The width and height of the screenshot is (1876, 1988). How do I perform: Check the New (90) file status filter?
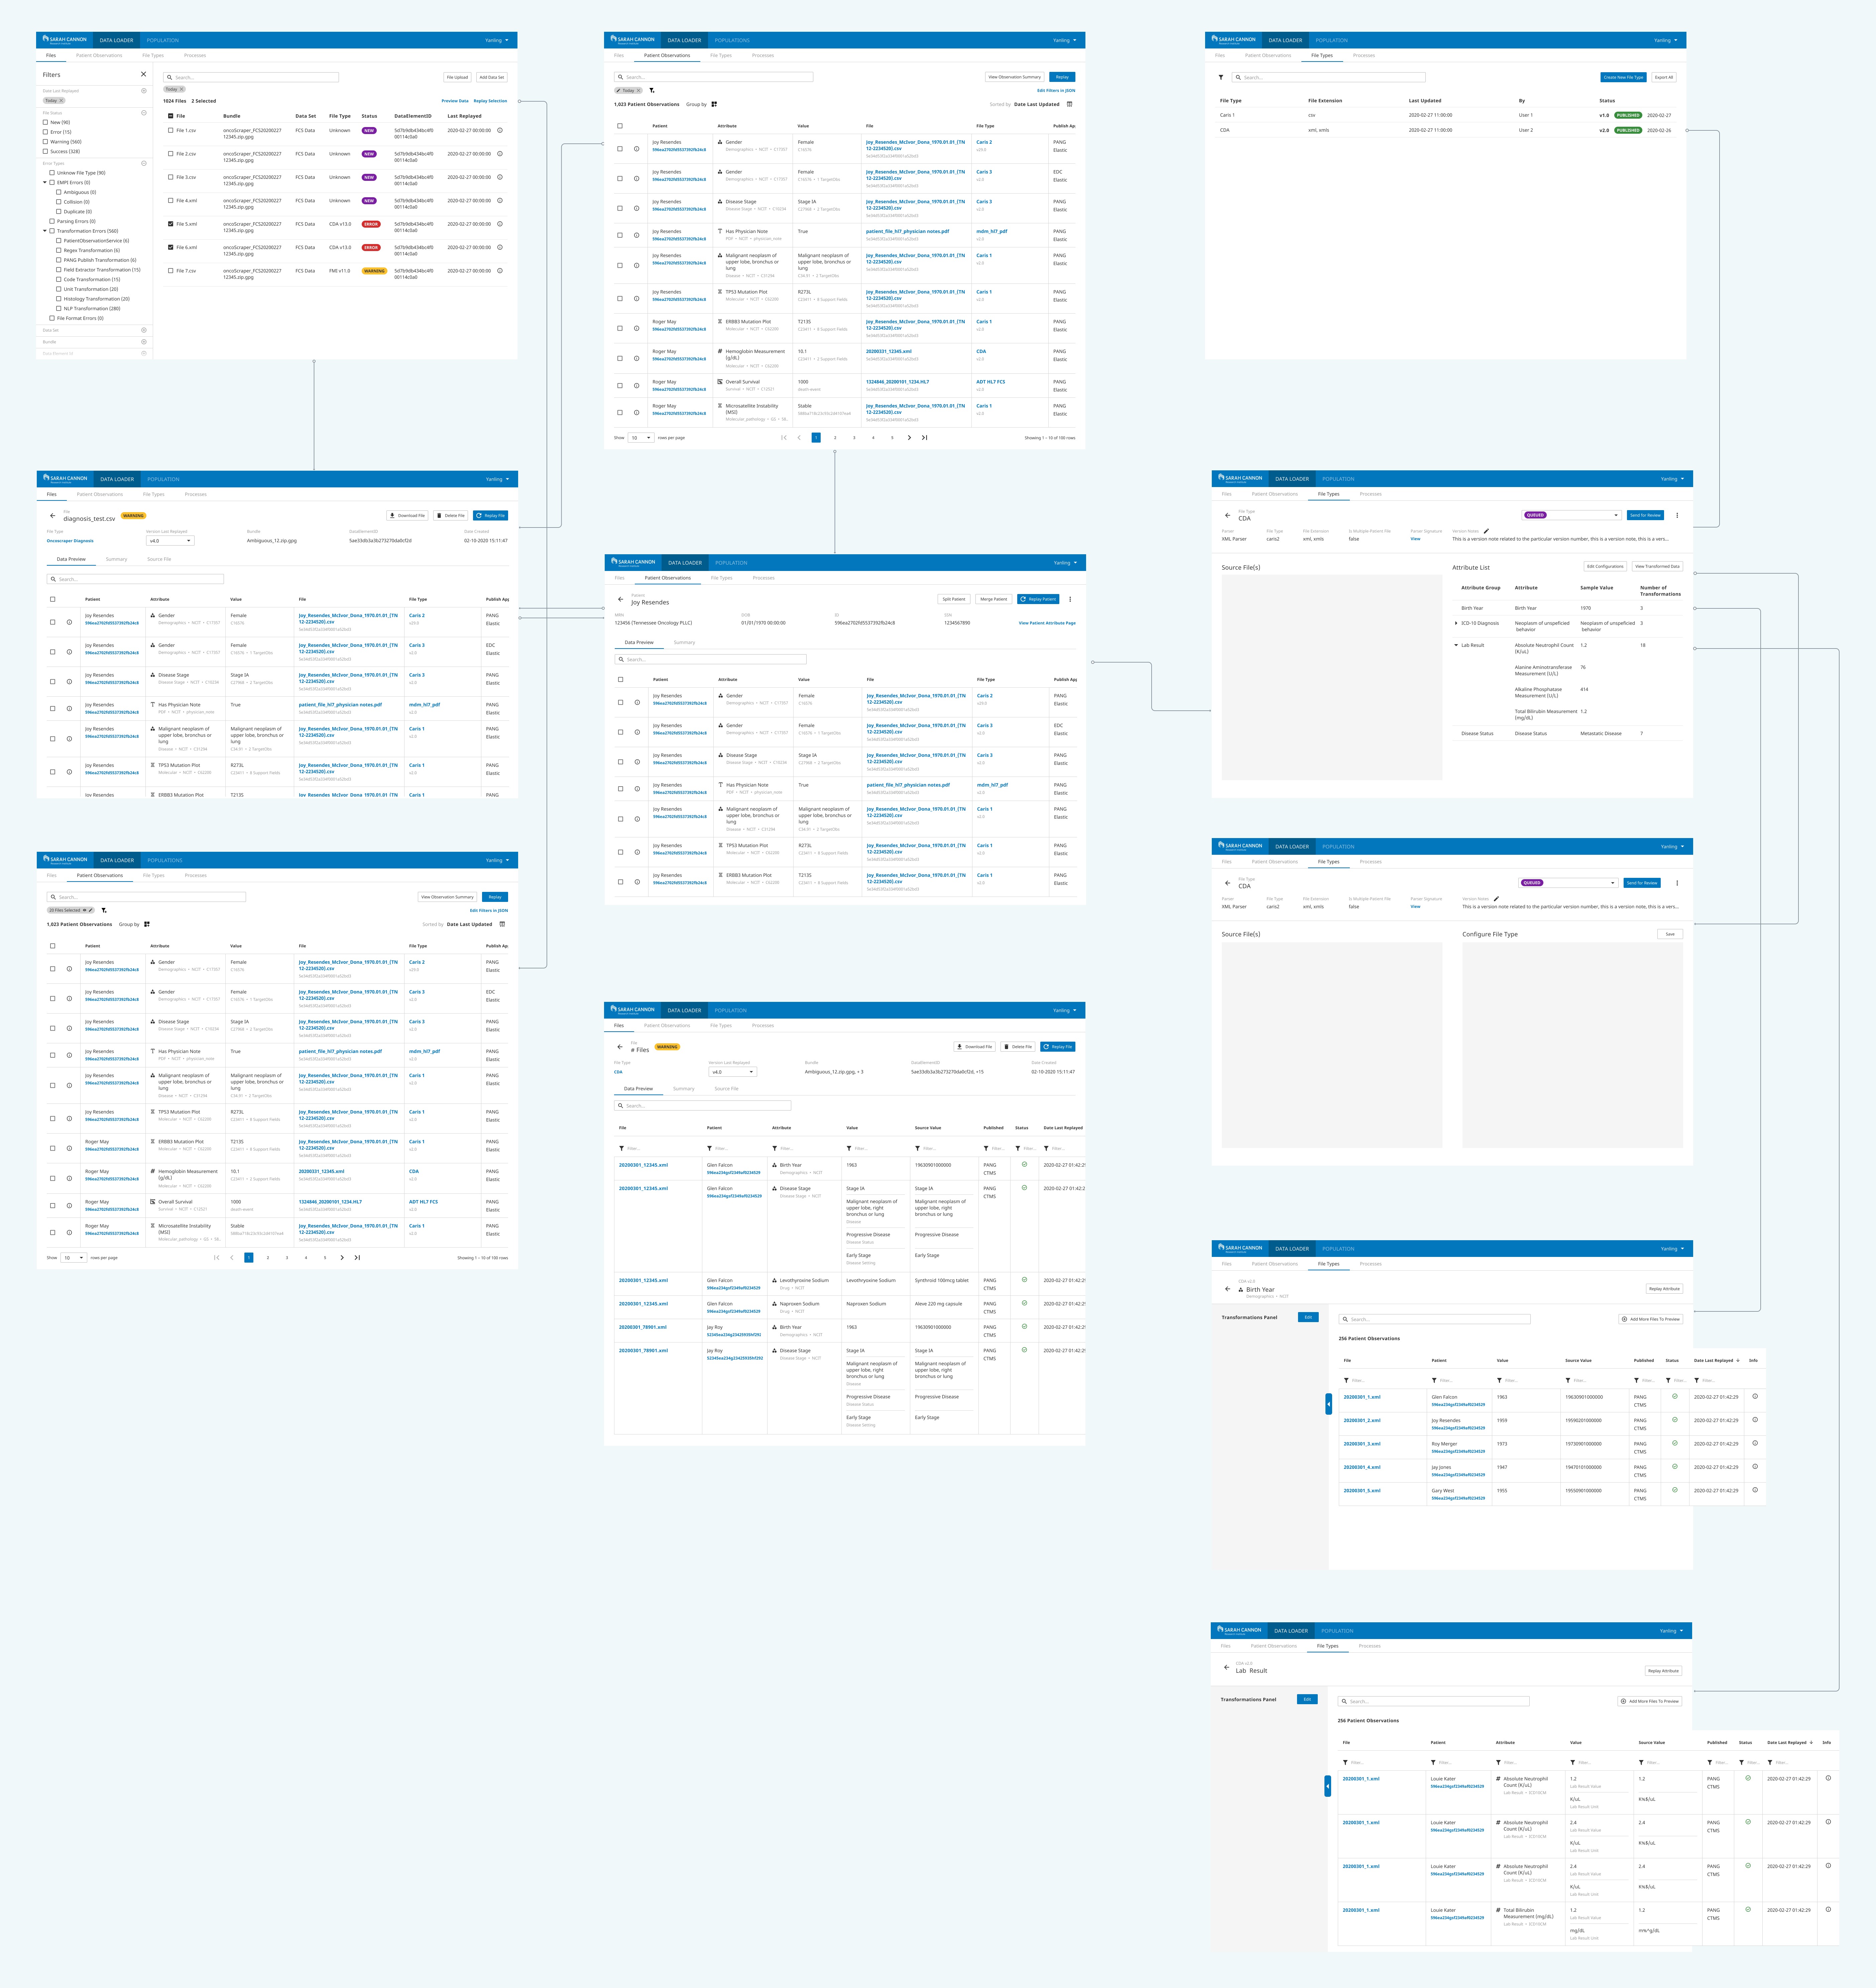tap(45, 122)
